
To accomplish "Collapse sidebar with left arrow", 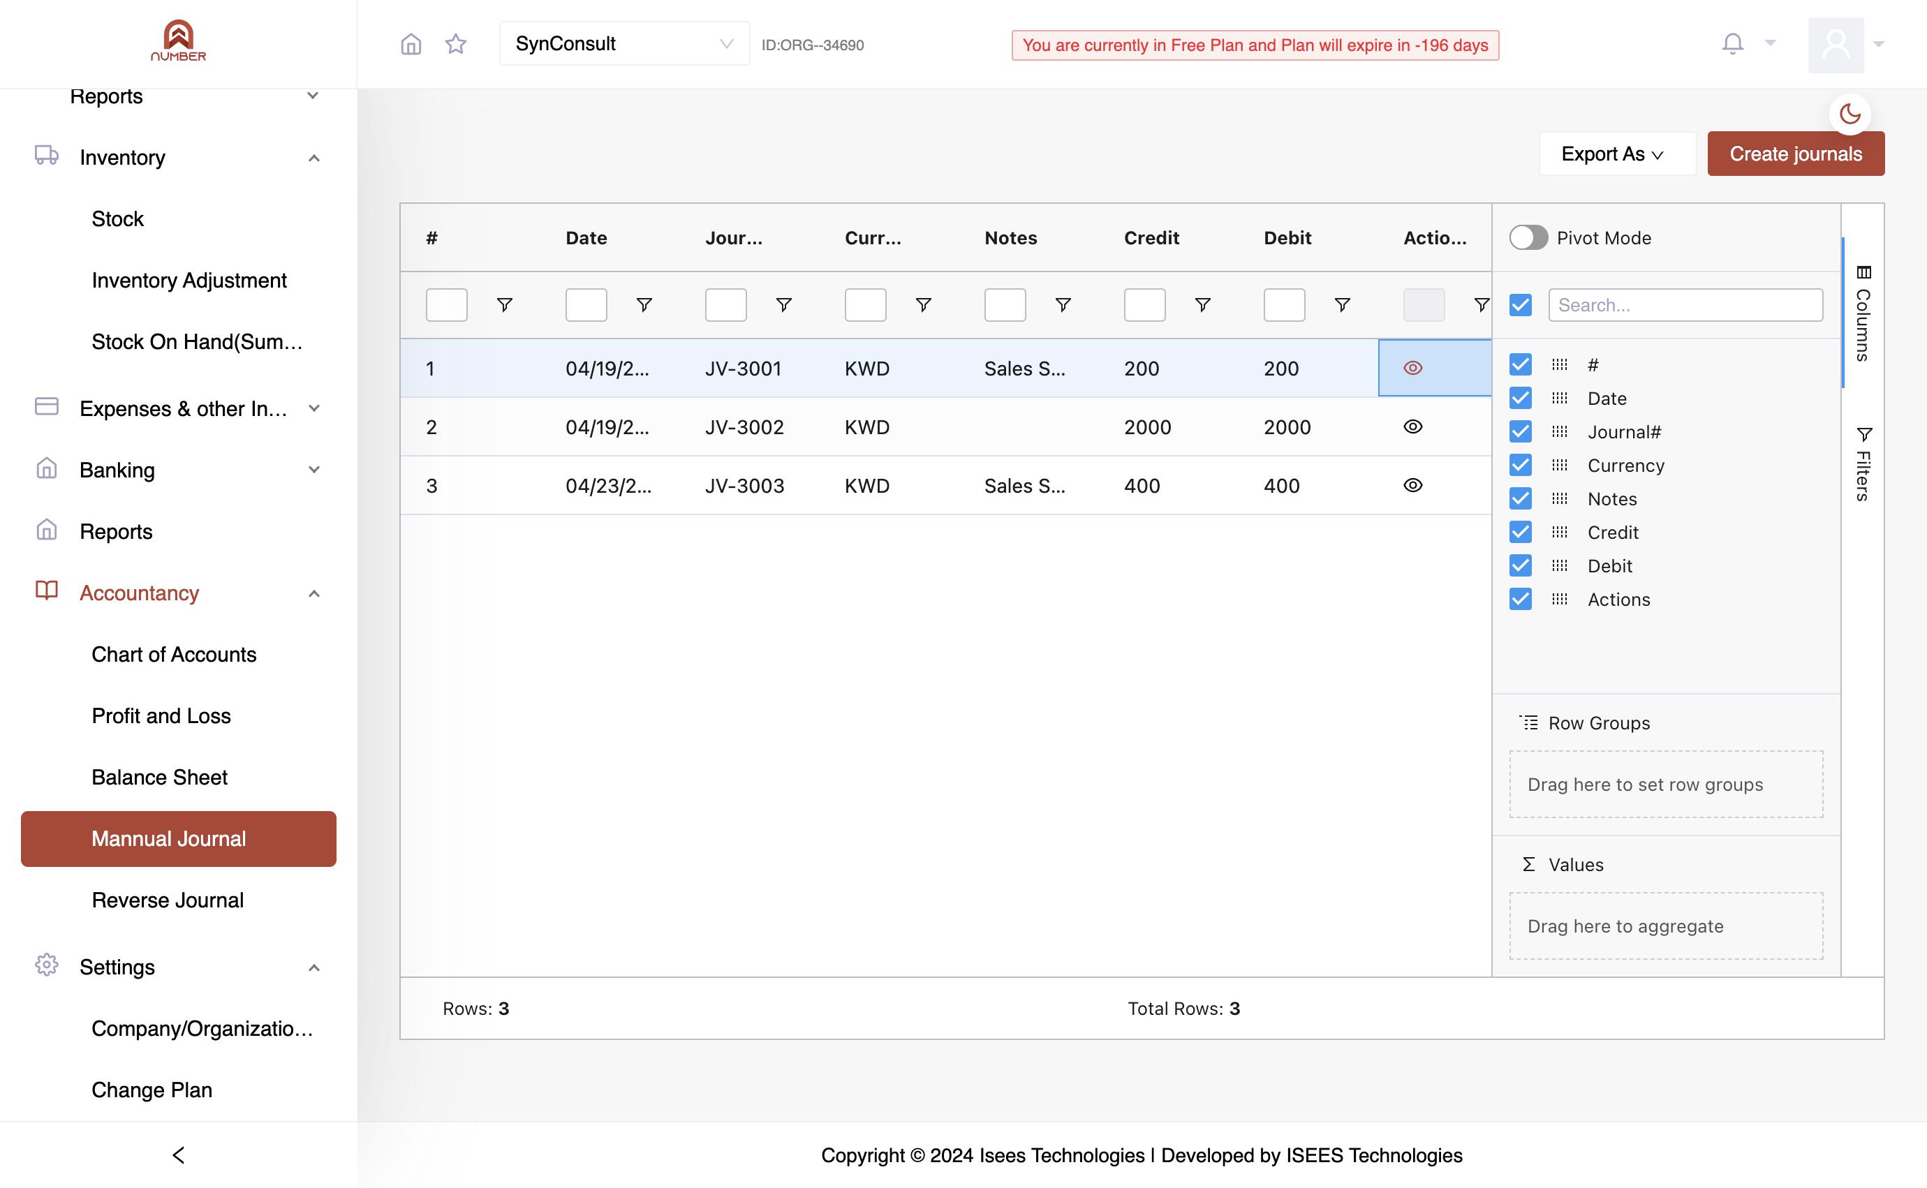I will [x=179, y=1154].
